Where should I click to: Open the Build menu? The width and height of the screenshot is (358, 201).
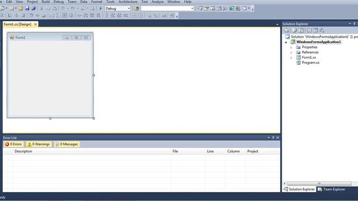coord(46,2)
